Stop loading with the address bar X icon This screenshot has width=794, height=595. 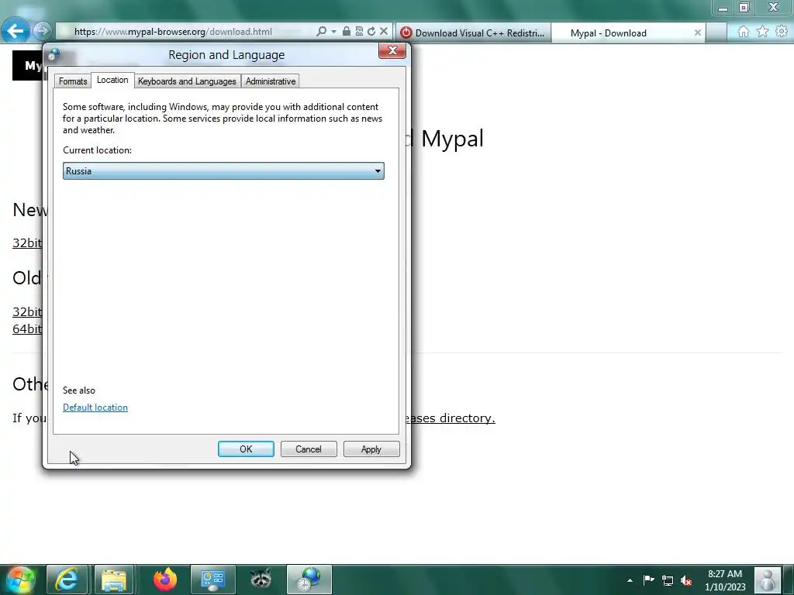pyautogui.click(x=384, y=31)
